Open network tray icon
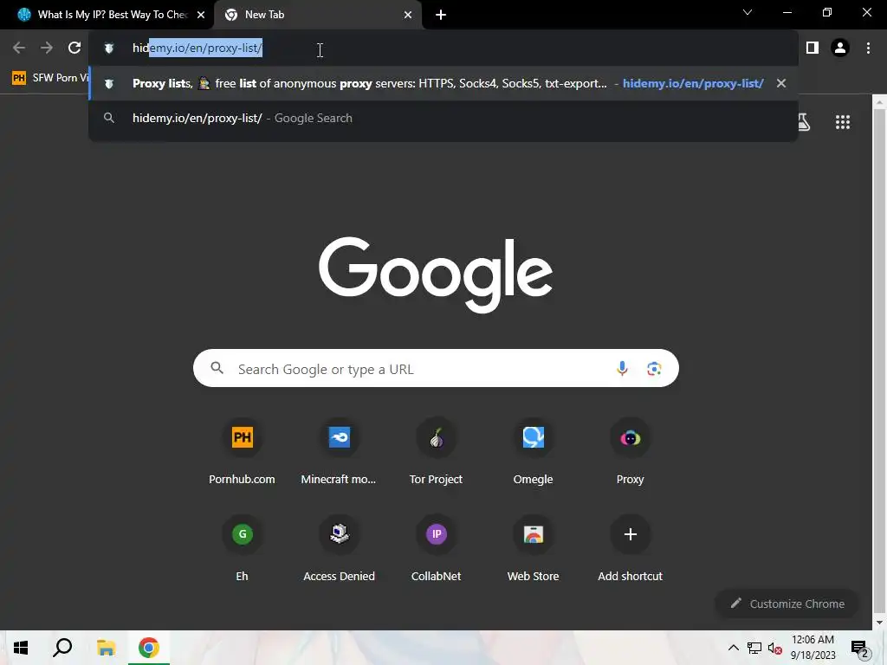The width and height of the screenshot is (887, 665). point(754,648)
